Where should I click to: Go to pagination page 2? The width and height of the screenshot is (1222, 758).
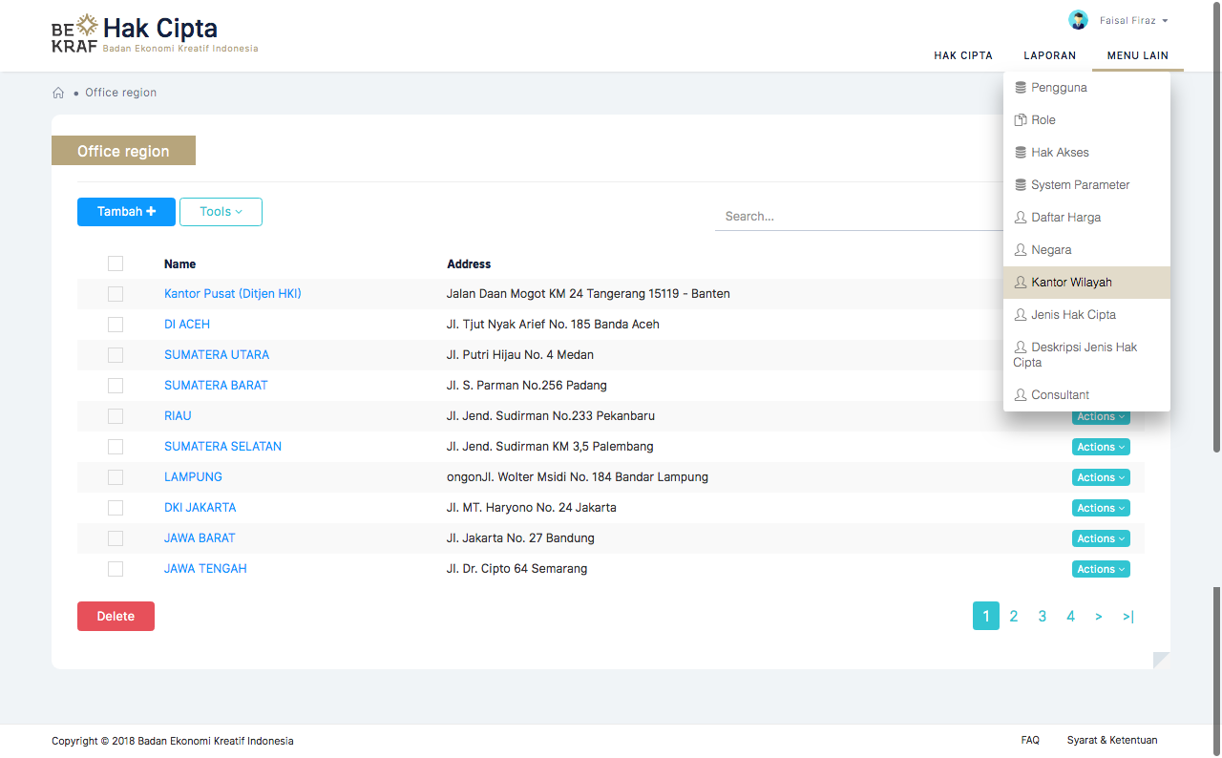click(1014, 617)
